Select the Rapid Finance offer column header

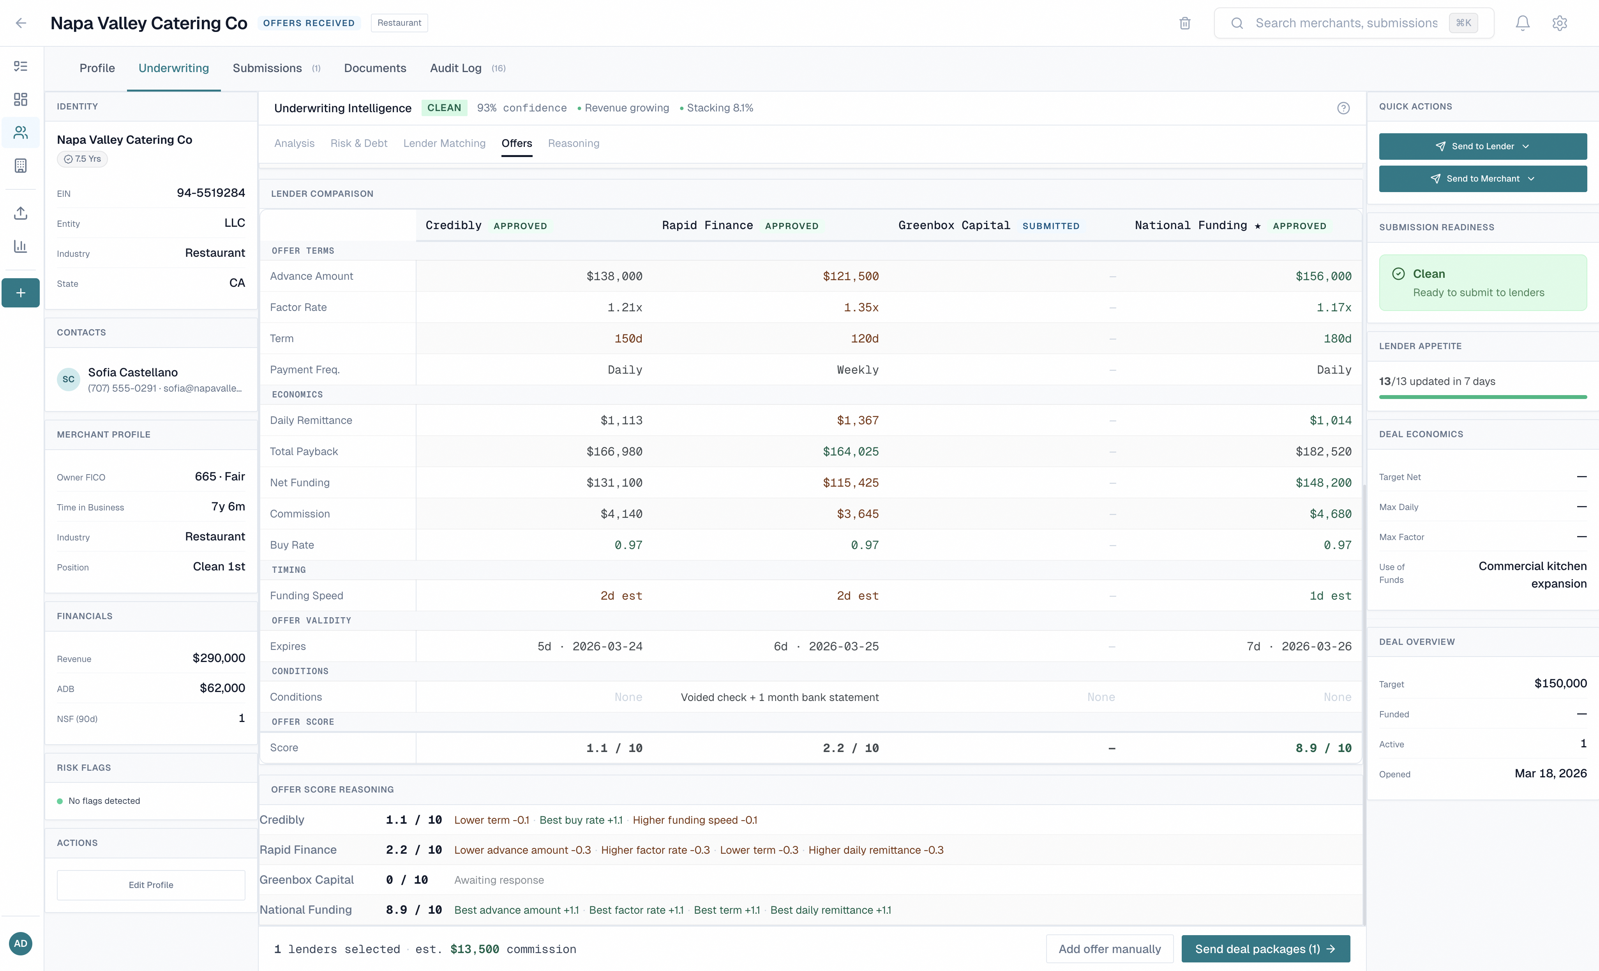pos(707,225)
